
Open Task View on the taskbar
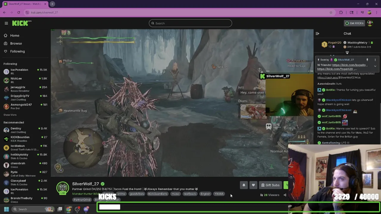60,209
